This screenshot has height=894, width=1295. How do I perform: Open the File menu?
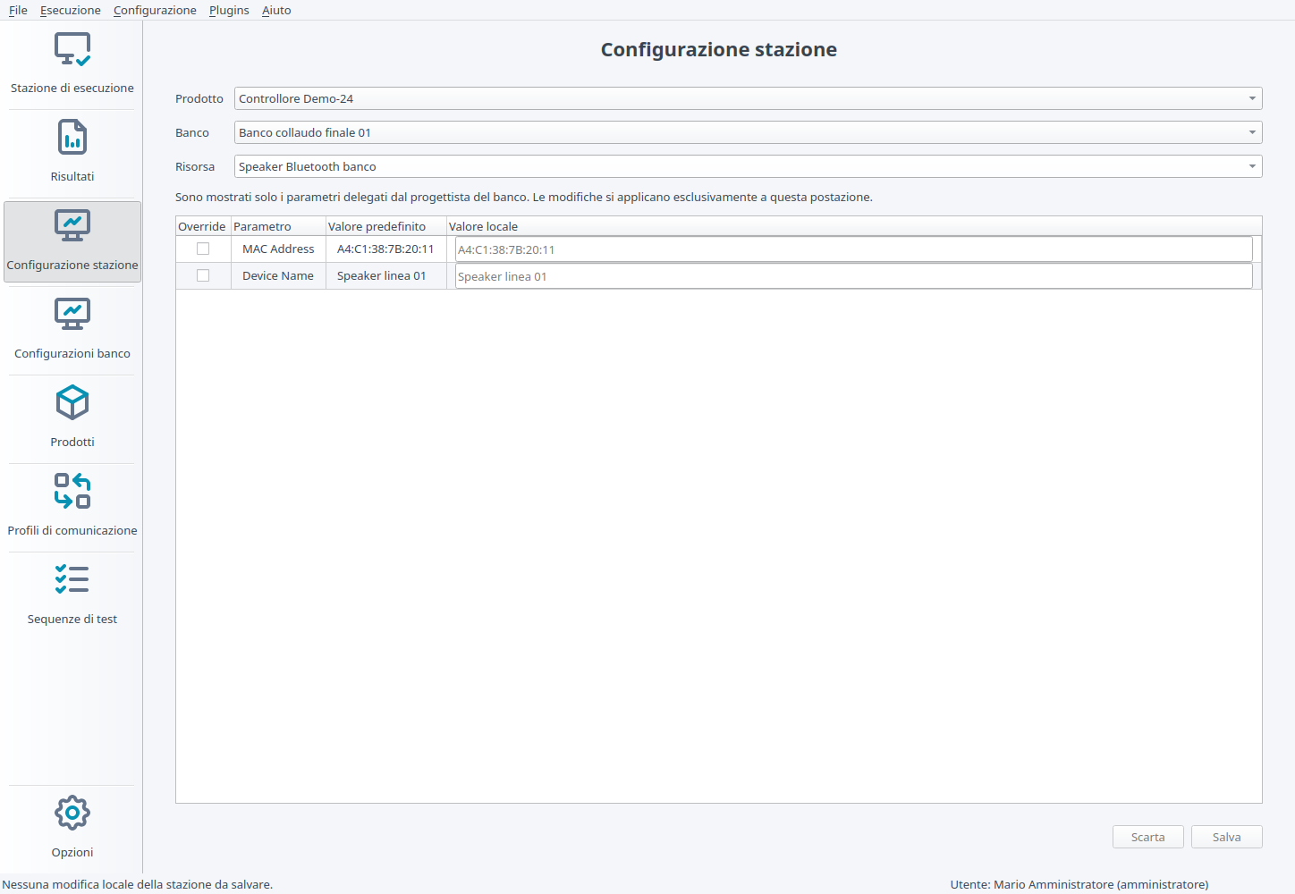coord(18,10)
